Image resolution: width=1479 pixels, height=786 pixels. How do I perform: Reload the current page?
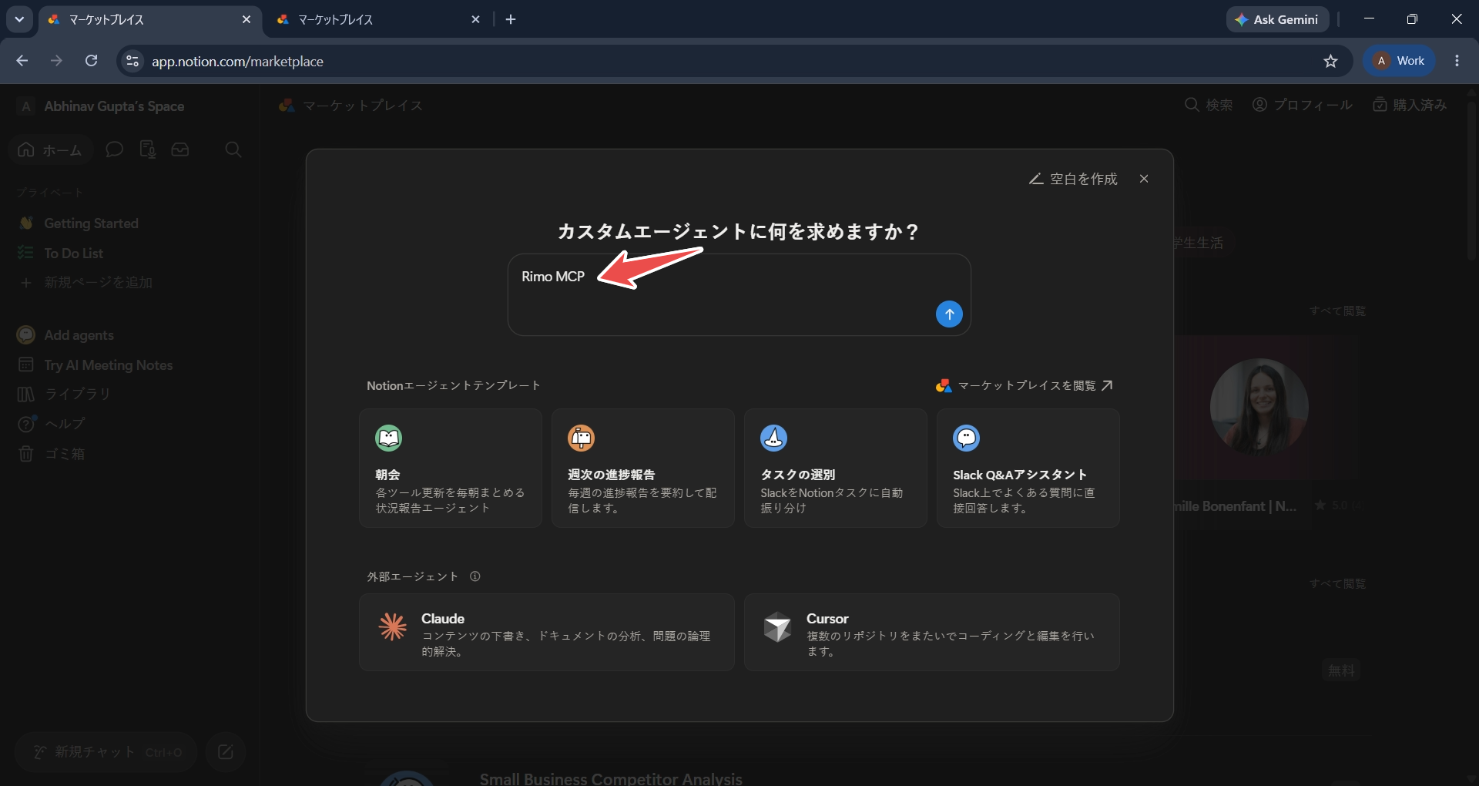(91, 61)
